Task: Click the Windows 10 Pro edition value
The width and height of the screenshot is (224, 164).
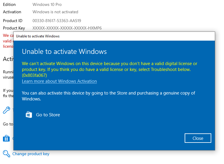Action: tap(47, 5)
